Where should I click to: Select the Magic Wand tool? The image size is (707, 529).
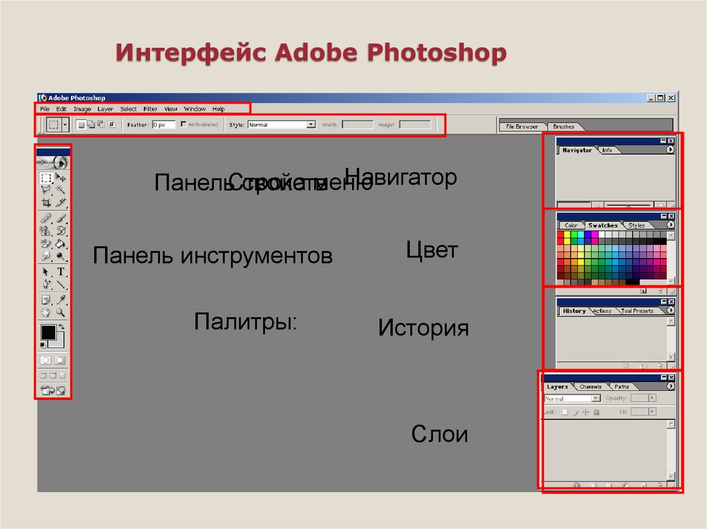click(x=61, y=190)
